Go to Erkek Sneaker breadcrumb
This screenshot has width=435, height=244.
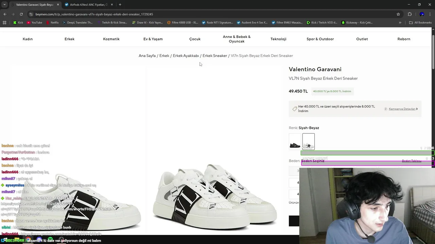pos(215,56)
